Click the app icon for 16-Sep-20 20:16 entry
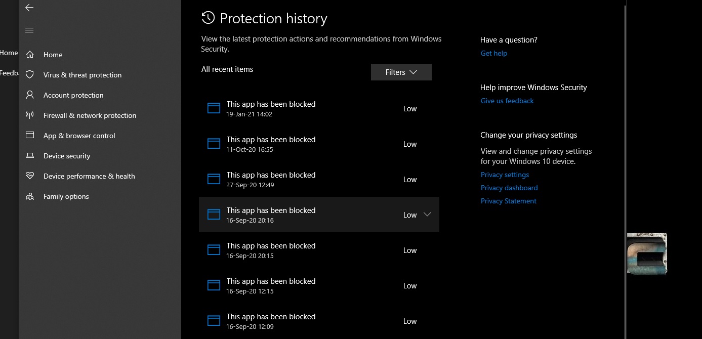 pyautogui.click(x=214, y=215)
